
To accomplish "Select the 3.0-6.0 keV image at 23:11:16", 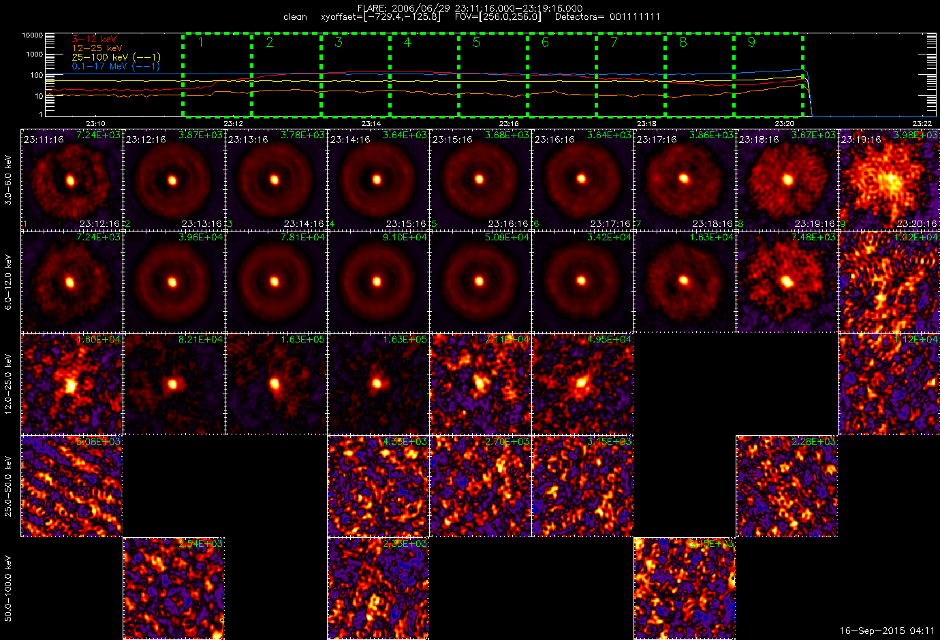I will 72,180.
